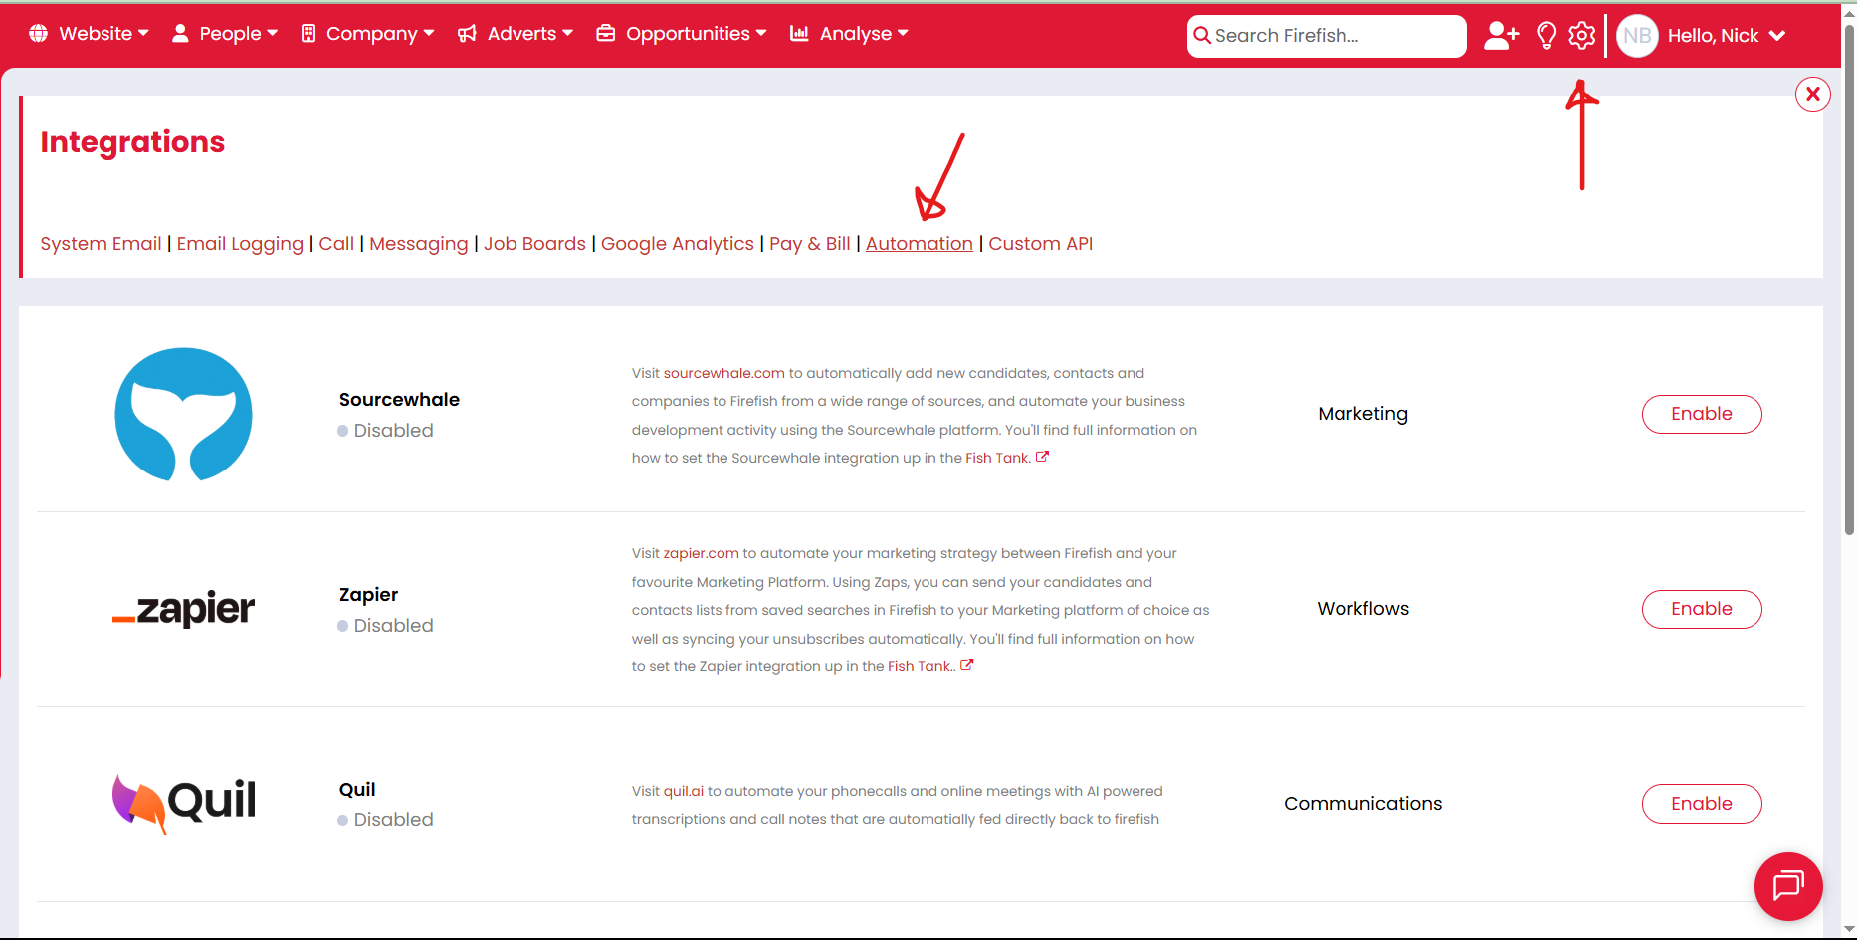Go to Call integrations
Viewport: 1857px width, 940px height.
(336, 244)
